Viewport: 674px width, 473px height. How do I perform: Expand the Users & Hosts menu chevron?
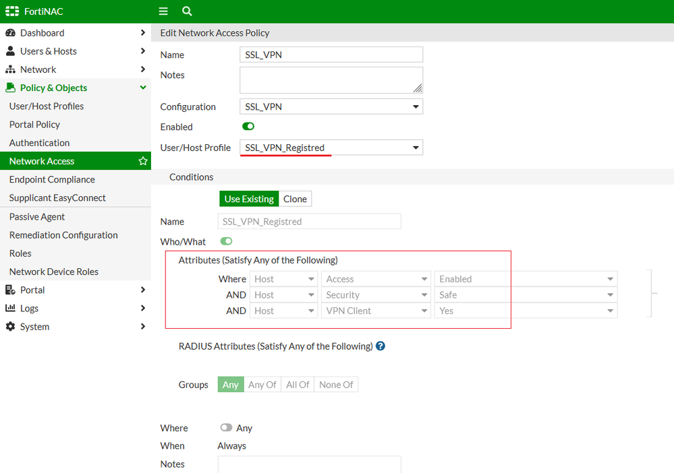click(x=142, y=51)
